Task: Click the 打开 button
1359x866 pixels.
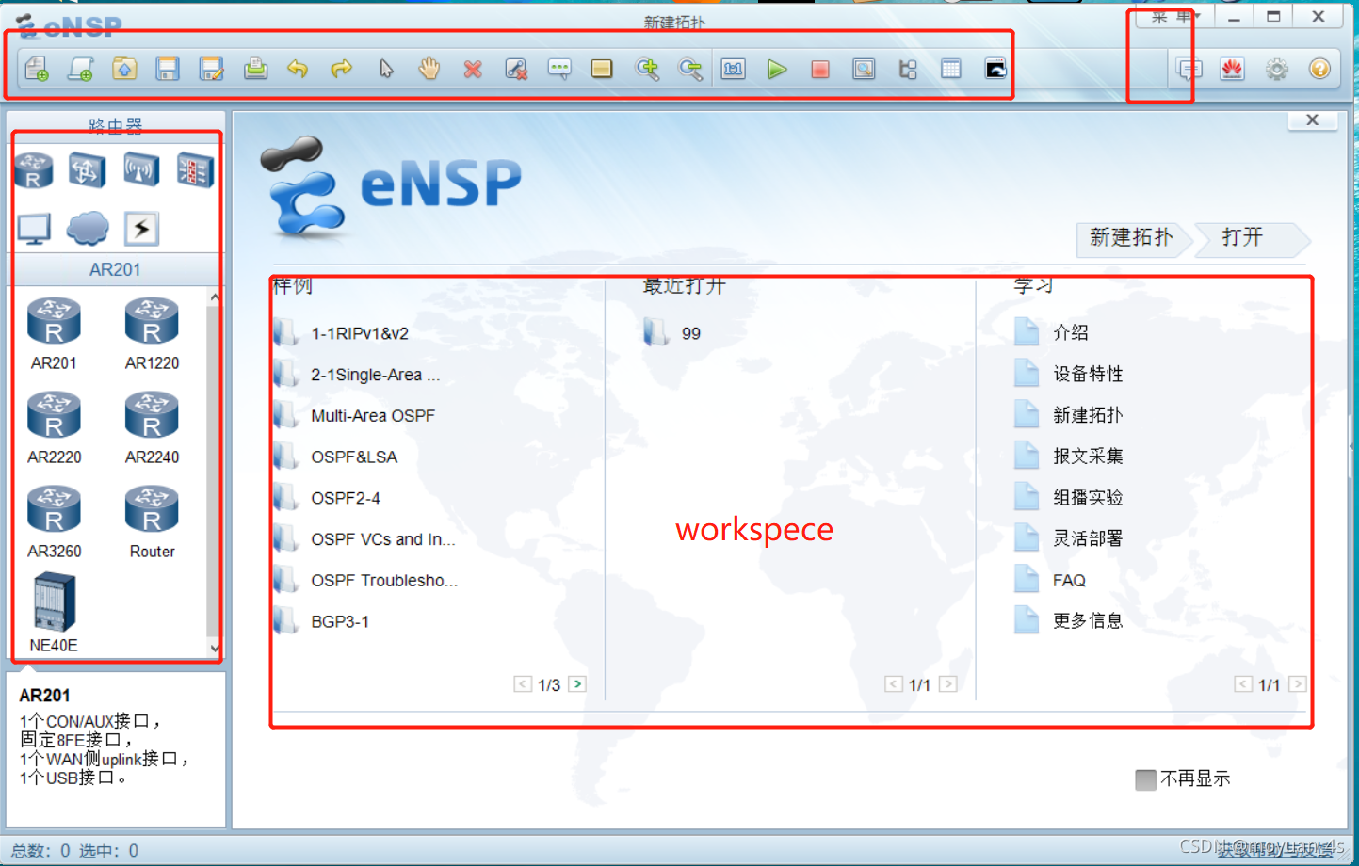Action: point(1251,238)
